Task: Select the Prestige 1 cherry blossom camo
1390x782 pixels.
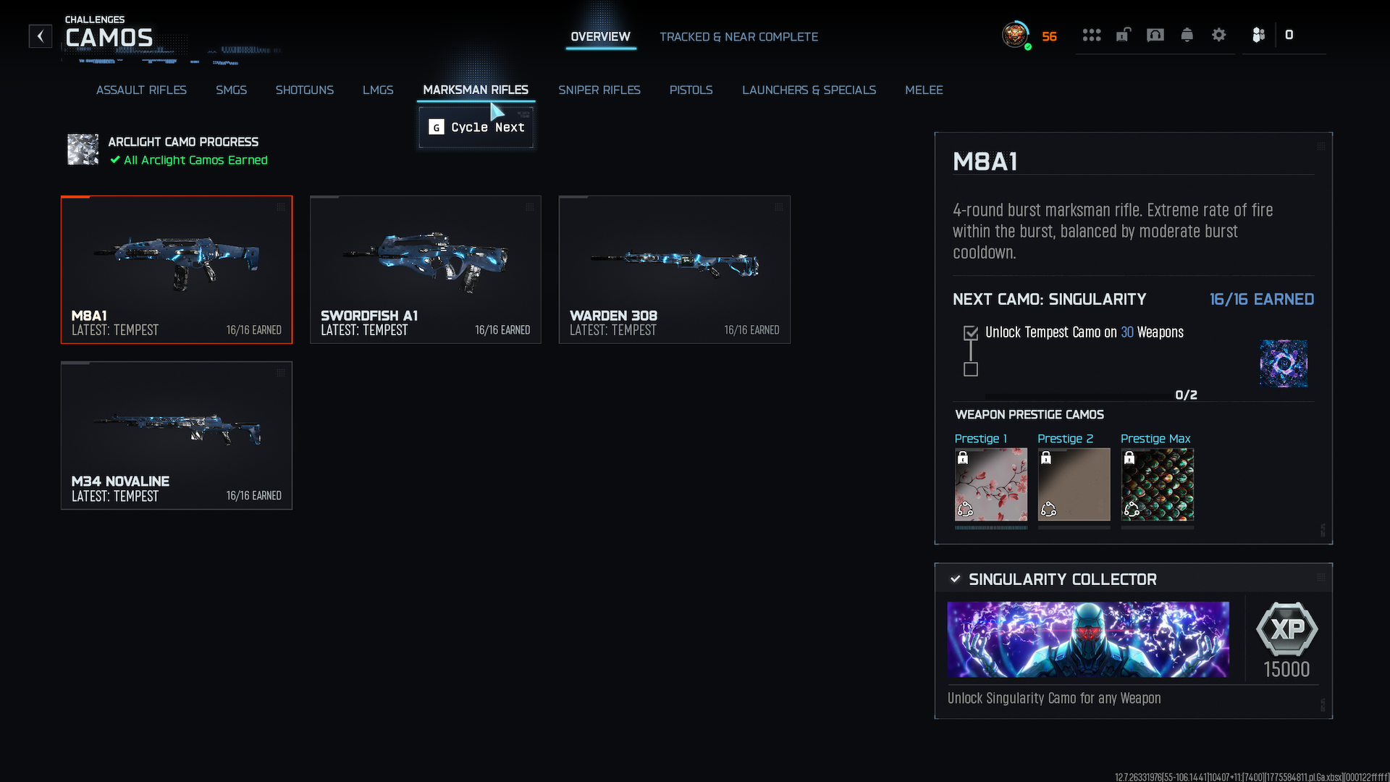Action: point(990,484)
